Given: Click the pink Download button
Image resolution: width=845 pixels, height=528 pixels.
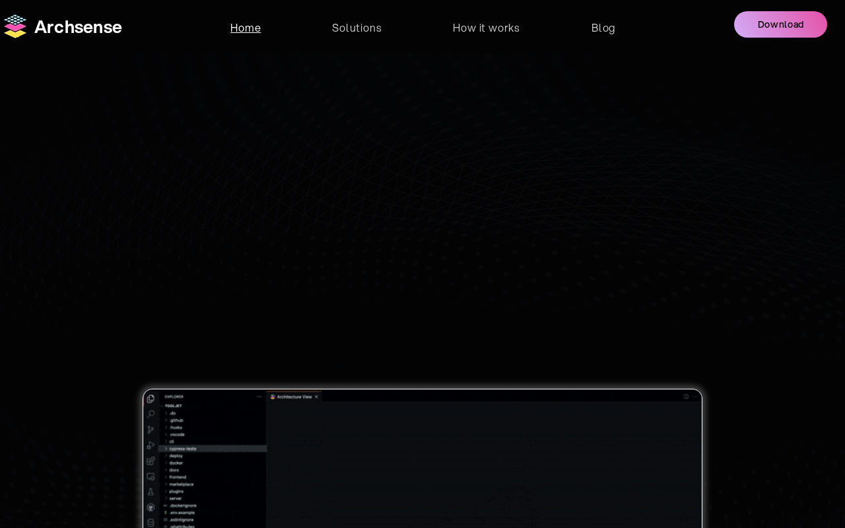Looking at the screenshot, I should [x=780, y=24].
